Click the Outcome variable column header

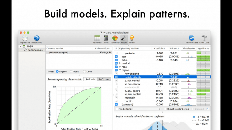pos(69,48)
